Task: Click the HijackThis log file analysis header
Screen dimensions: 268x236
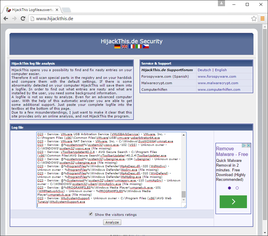Action: point(72,63)
